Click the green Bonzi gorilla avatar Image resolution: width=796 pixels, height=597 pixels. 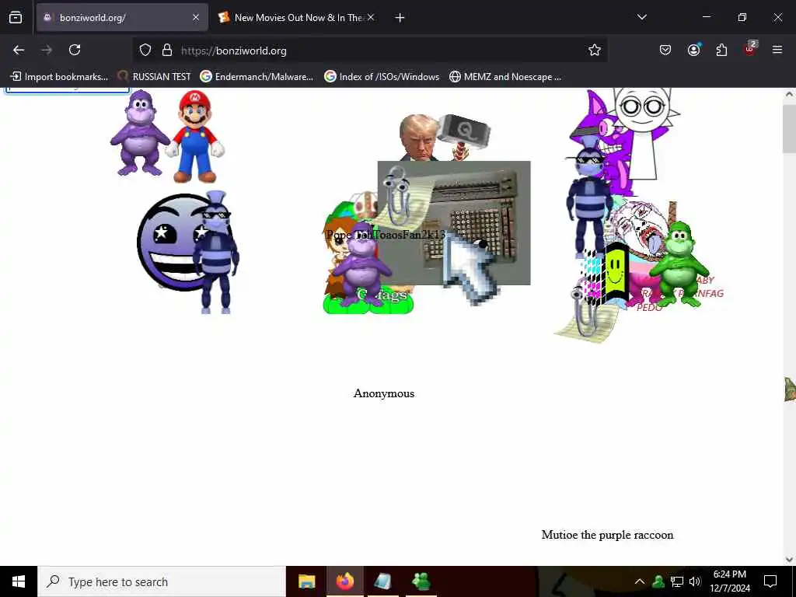click(x=679, y=264)
